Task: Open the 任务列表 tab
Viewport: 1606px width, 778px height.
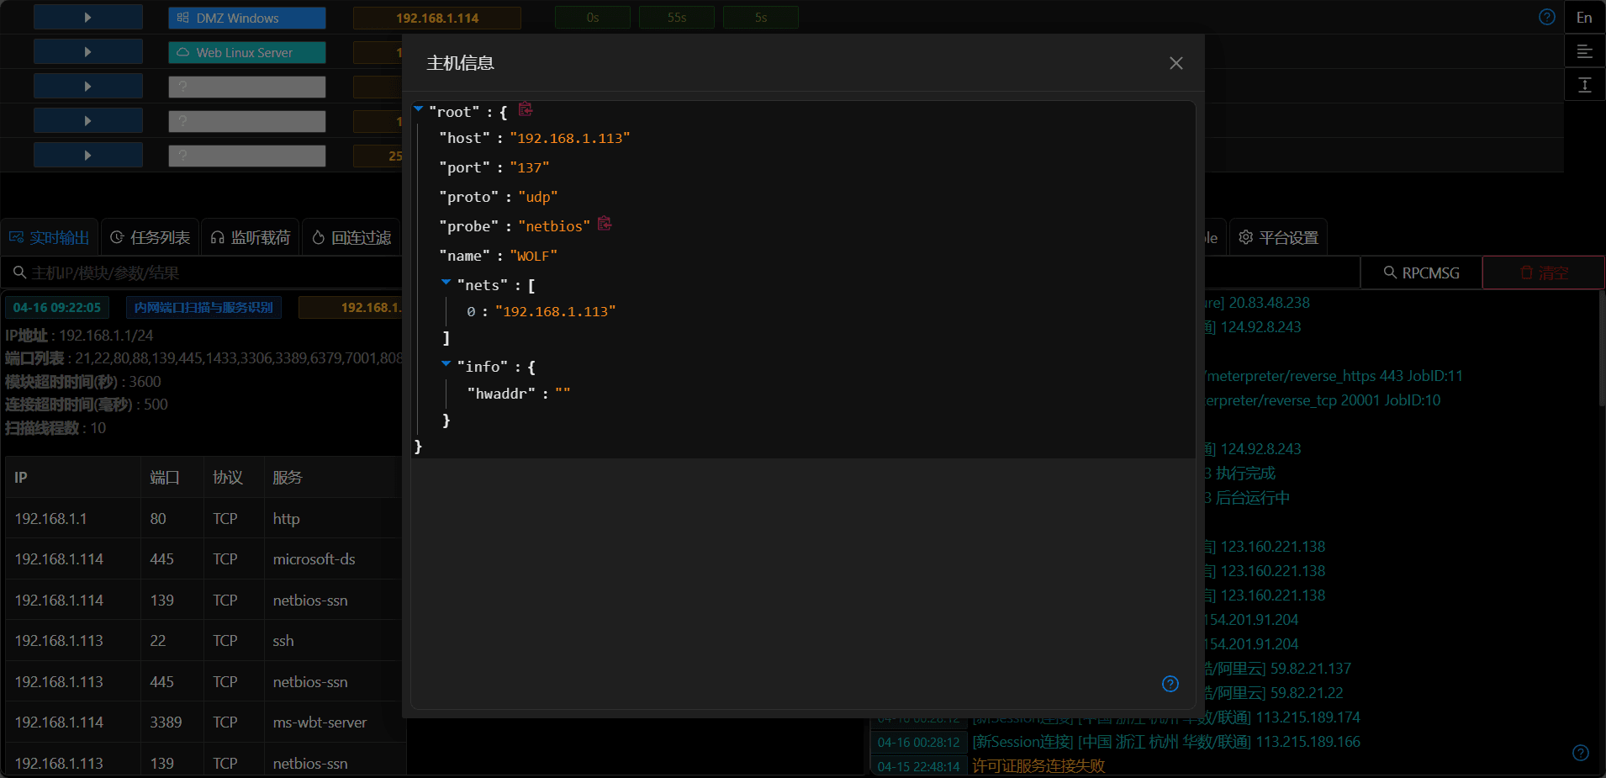Action: point(151,238)
